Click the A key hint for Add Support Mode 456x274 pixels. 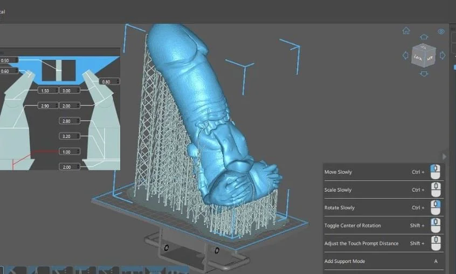[436, 261]
